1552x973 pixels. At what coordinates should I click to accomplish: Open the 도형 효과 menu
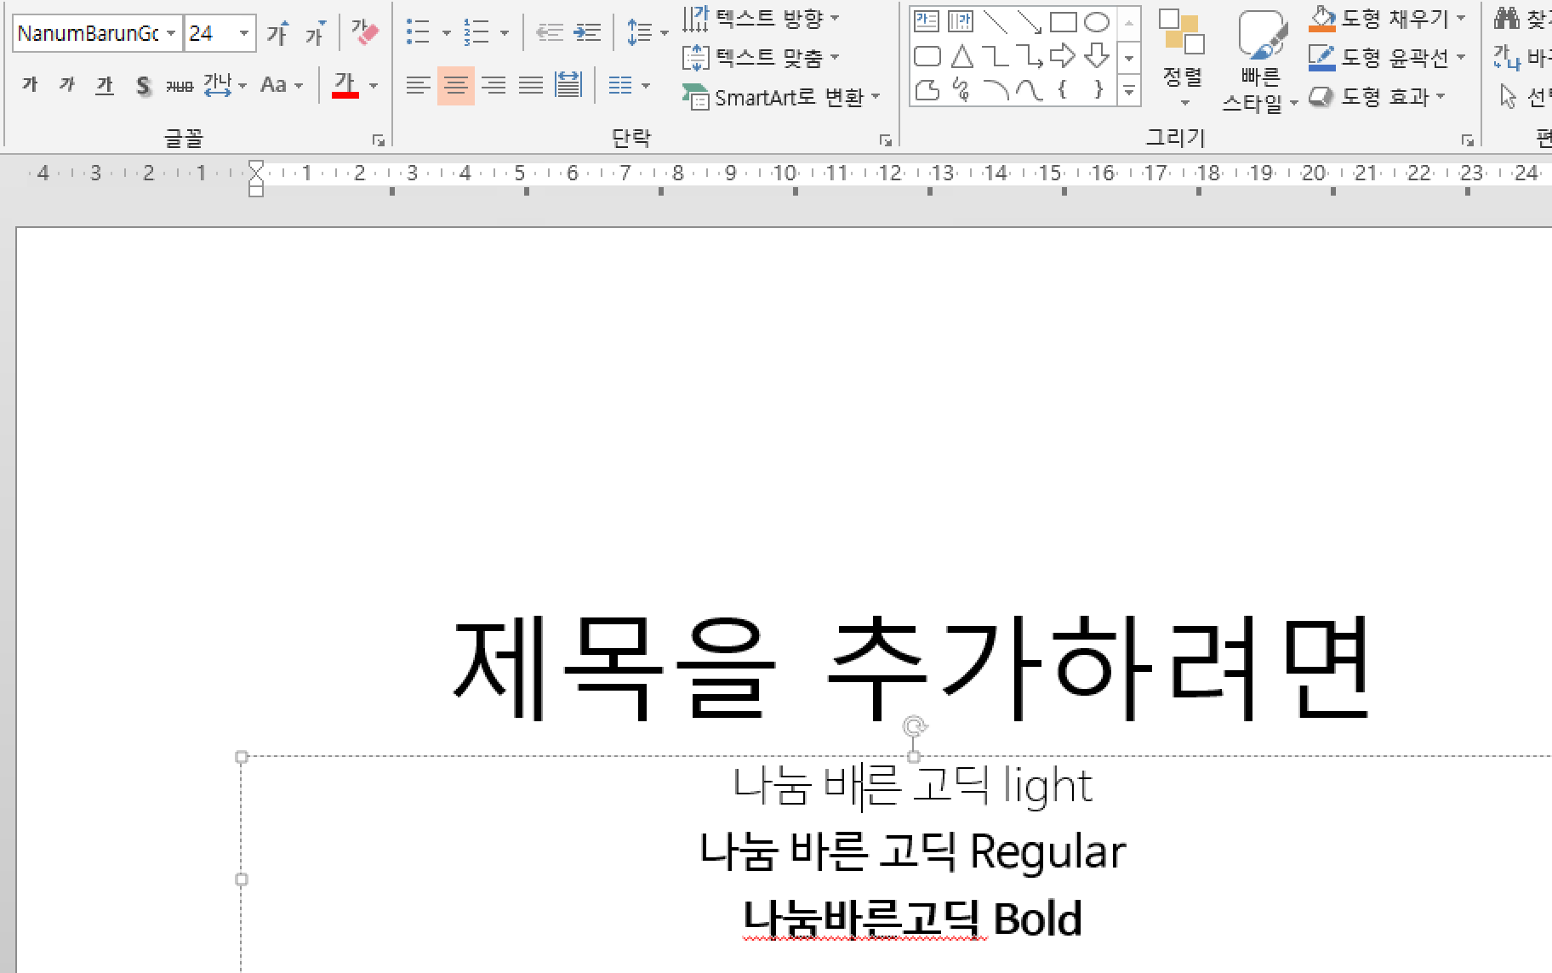coord(1378,97)
